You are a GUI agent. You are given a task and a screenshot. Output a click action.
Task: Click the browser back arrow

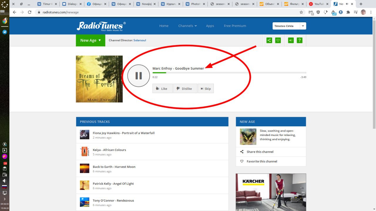tap(14, 12)
